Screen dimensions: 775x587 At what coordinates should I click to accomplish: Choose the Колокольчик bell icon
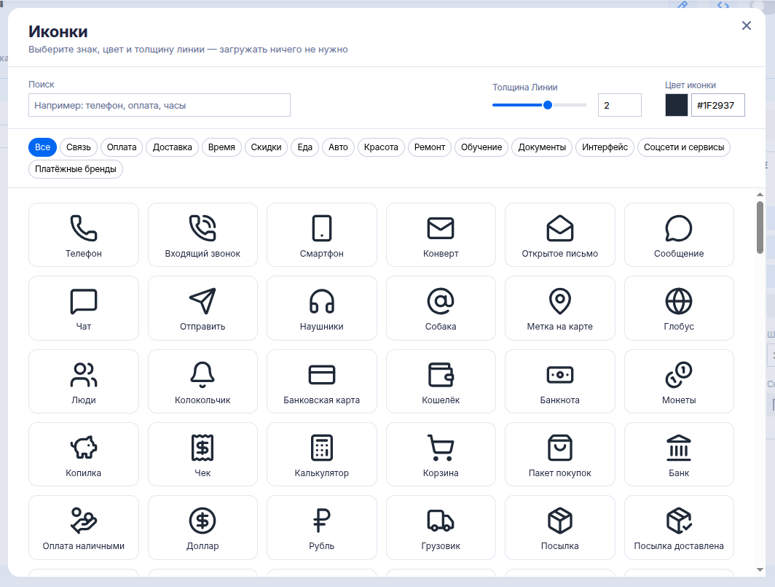coord(202,381)
